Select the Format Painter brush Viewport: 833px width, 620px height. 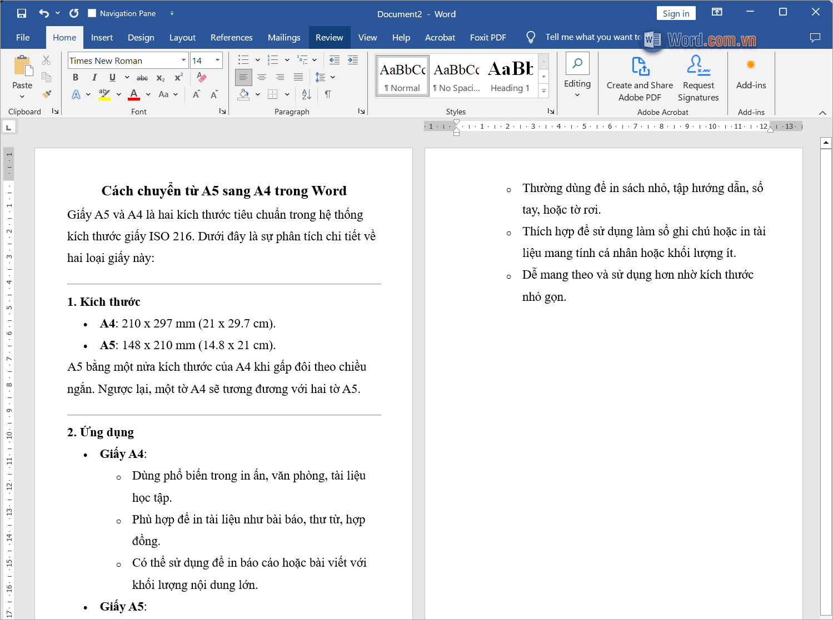click(46, 94)
